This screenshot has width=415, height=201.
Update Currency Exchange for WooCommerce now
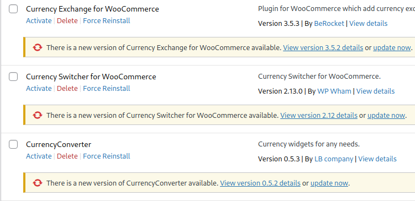392,48
